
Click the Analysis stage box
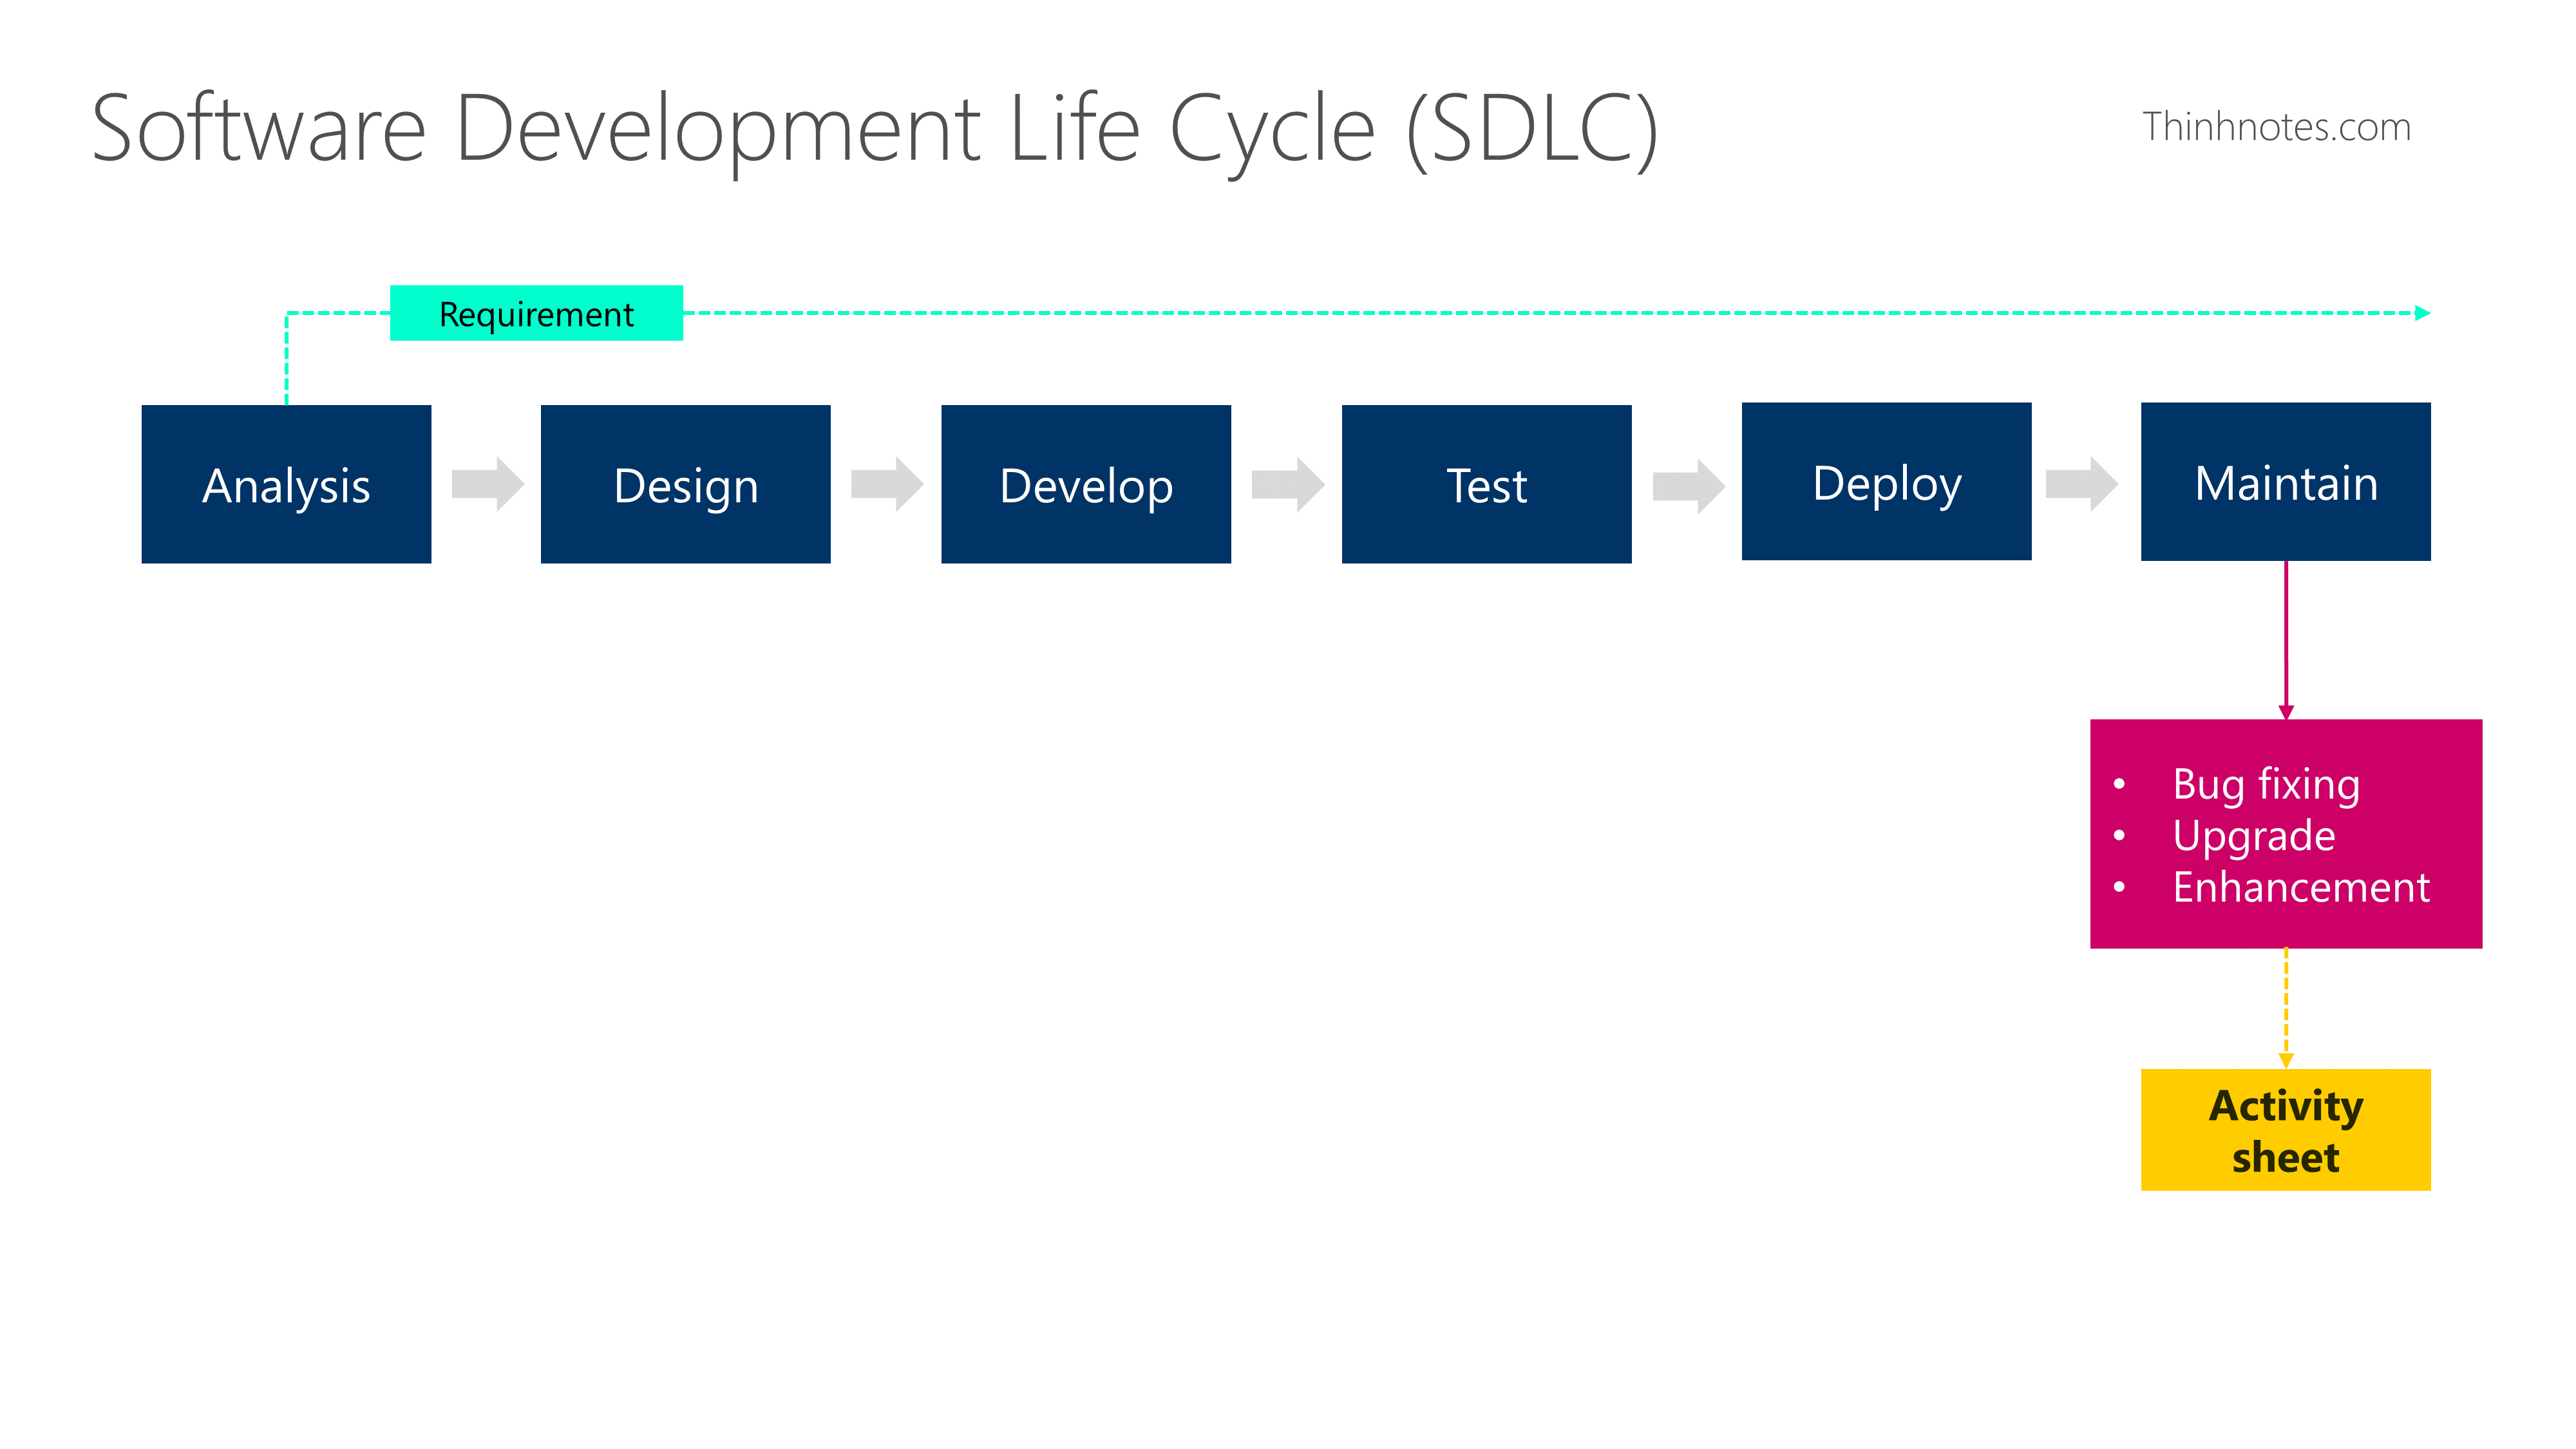pyautogui.click(x=286, y=484)
